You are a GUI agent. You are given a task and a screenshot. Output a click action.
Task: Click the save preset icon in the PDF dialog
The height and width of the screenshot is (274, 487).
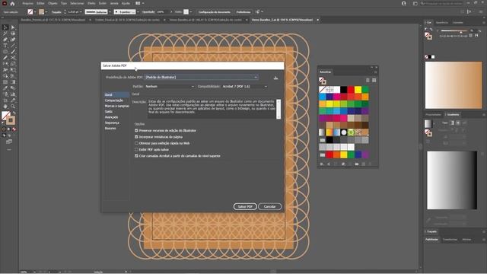275,78
